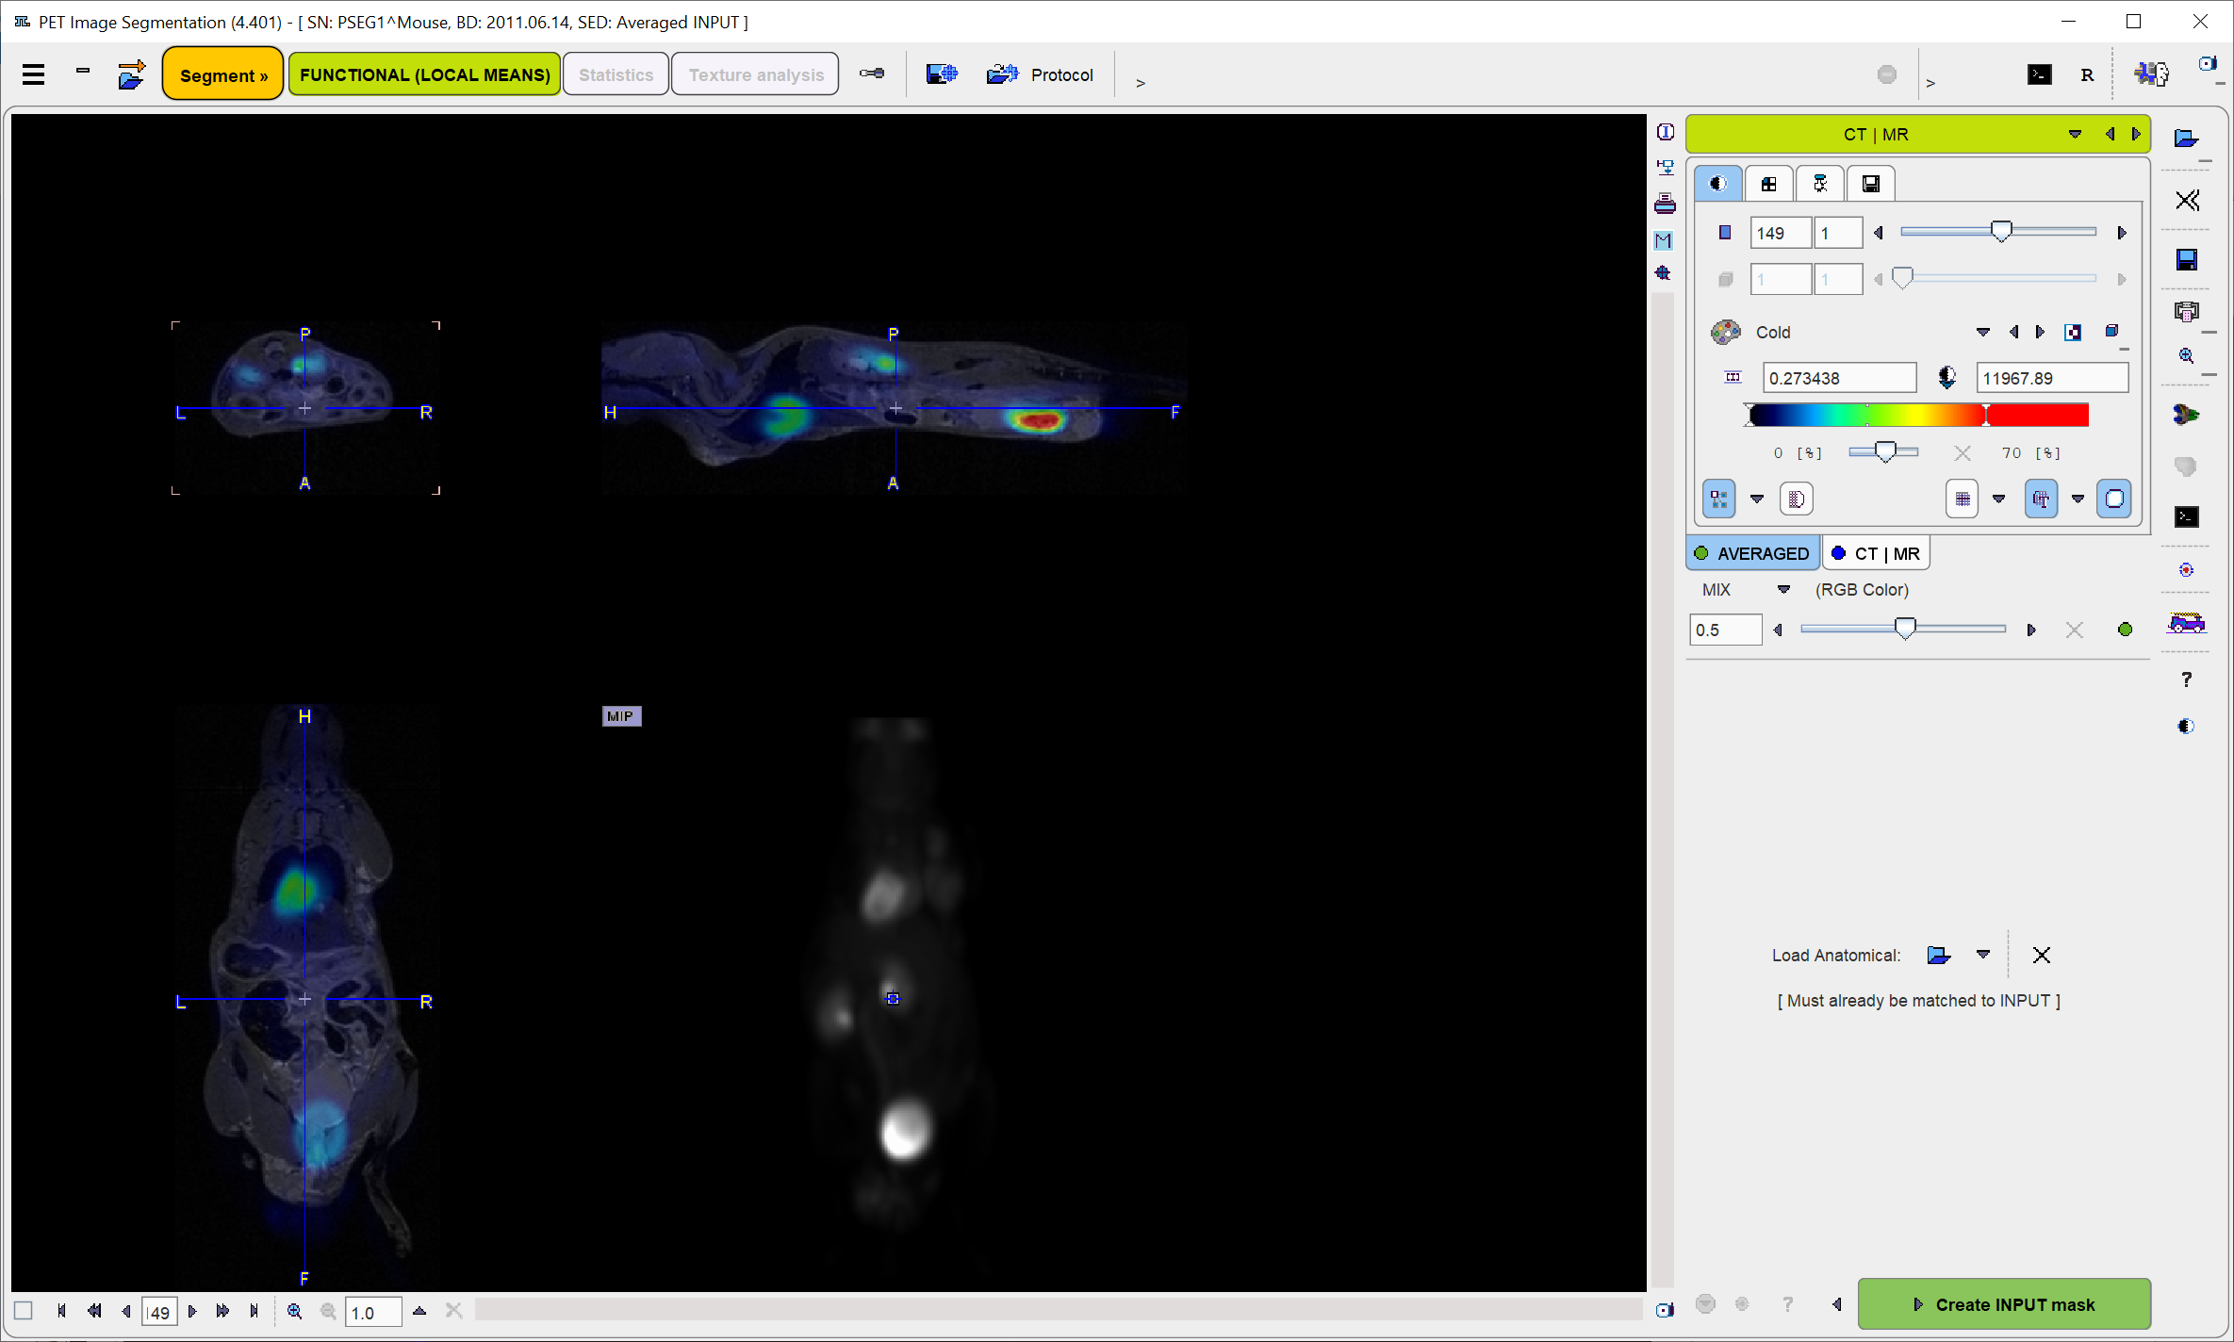Click the print icon beside image viewport

[x=1666, y=204]
